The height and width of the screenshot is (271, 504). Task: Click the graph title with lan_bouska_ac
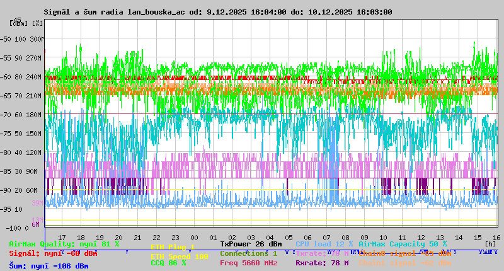pyautogui.click(x=218, y=12)
